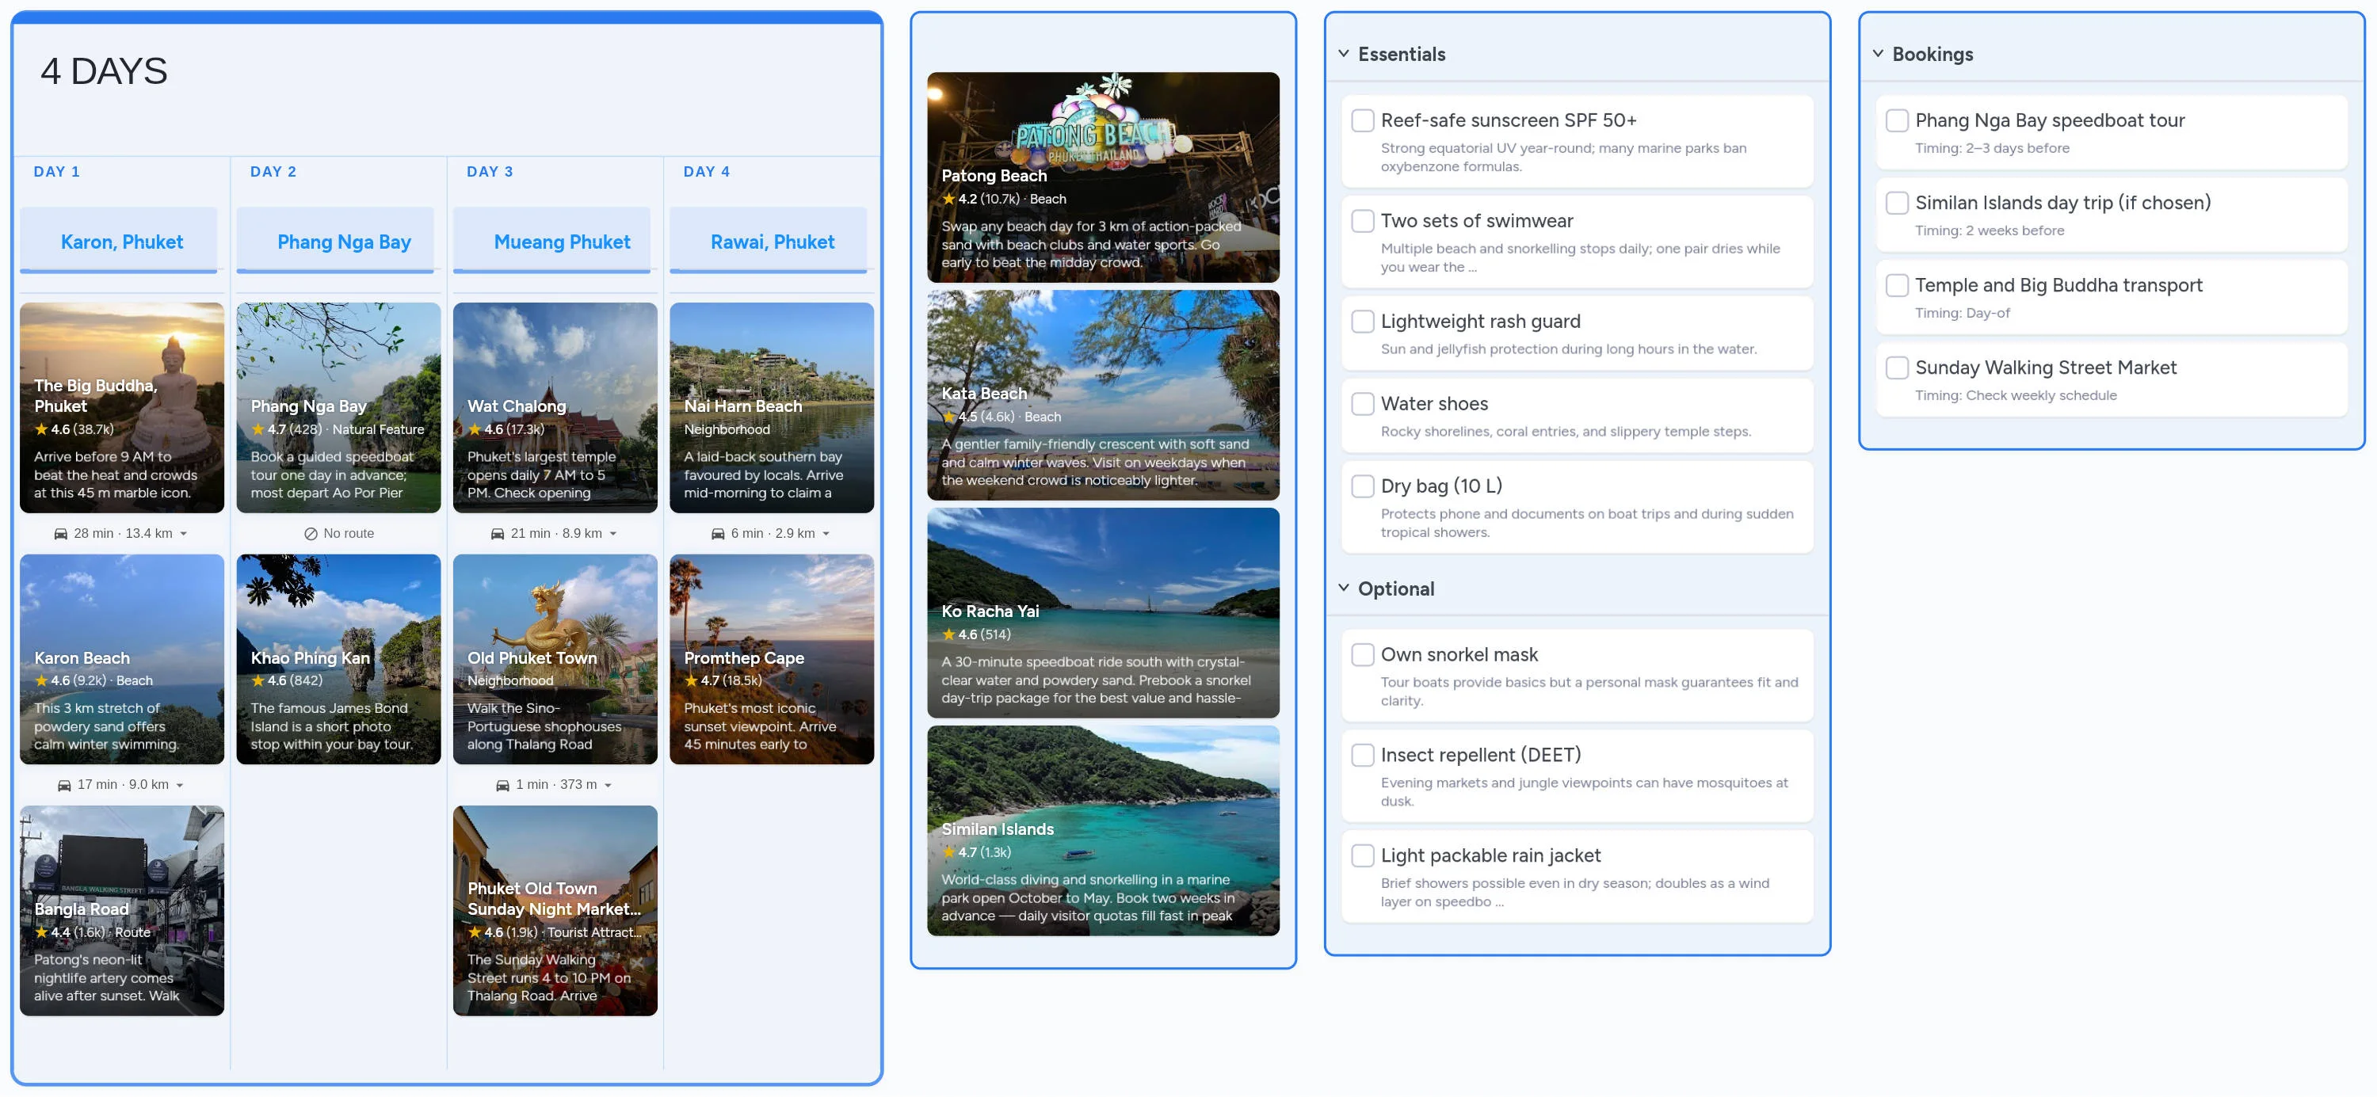Image resolution: width=2377 pixels, height=1097 pixels.
Task: Tick Similan Islands day trip booking
Action: 1896,203
